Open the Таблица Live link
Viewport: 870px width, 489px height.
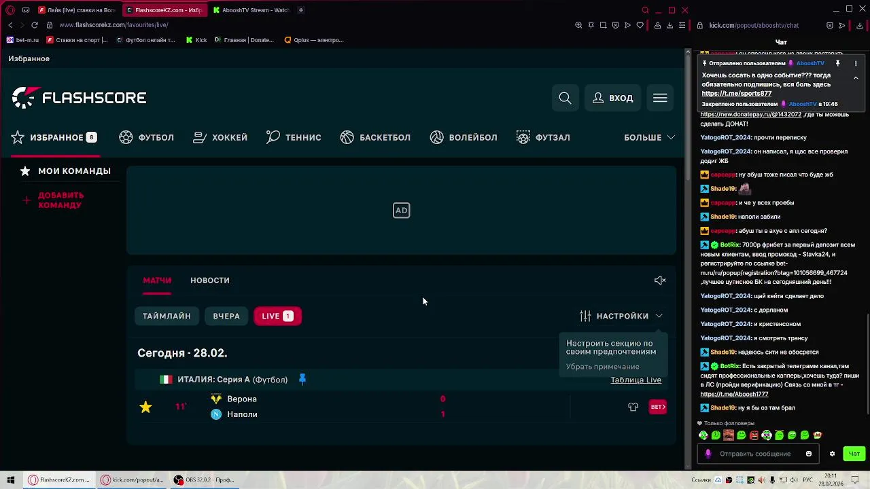pyautogui.click(x=636, y=380)
